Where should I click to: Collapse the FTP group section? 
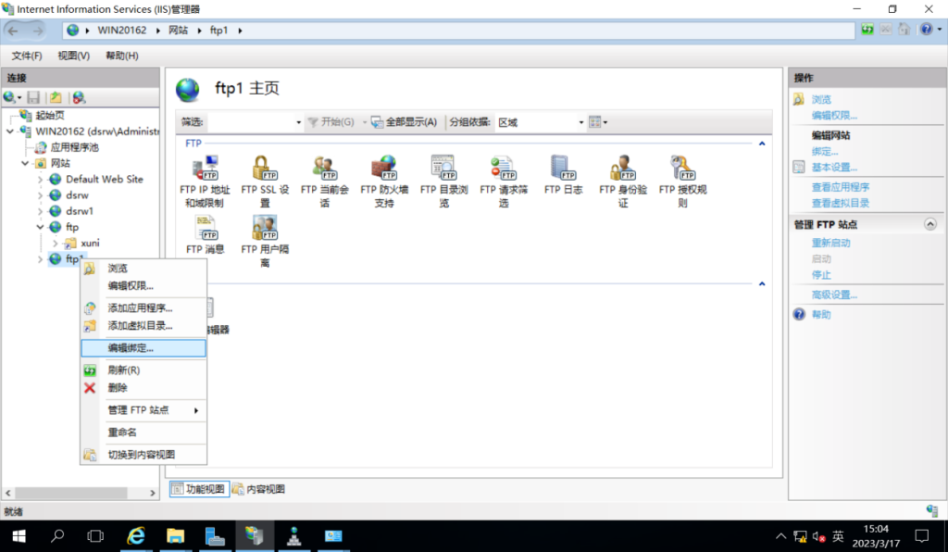coord(762,144)
